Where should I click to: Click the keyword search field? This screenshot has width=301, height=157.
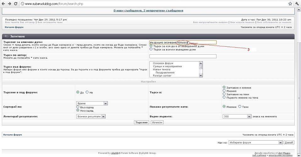point(183,42)
